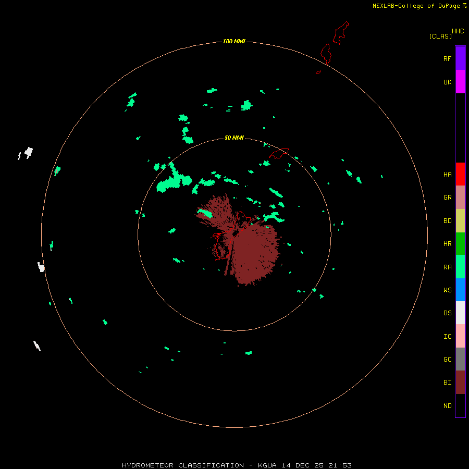This screenshot has height=469, width=469.
Task: Click the WS blue legend swatch
Action: [x=460, y=290]
